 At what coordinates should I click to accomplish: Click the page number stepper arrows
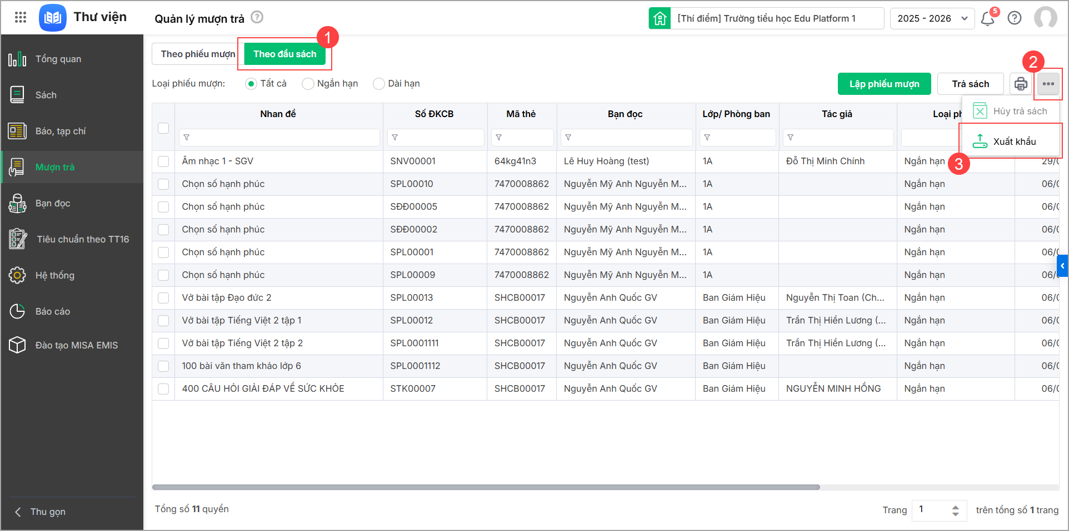click(956, 510)
